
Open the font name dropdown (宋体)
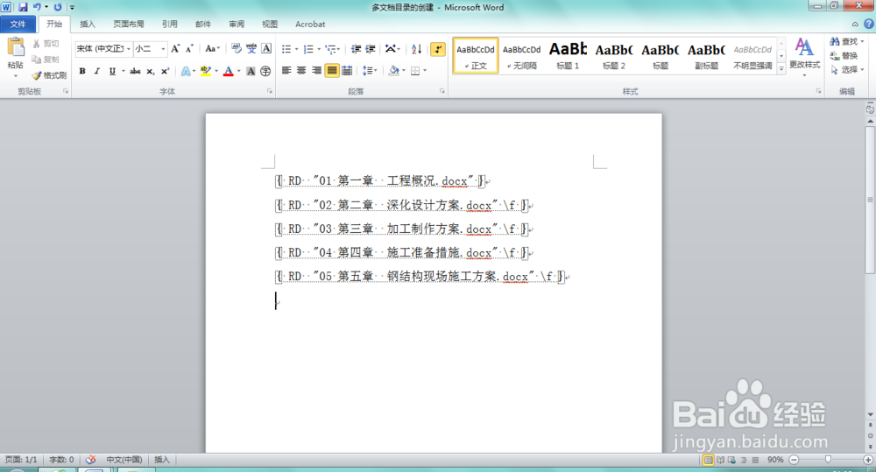pos(129,49)
